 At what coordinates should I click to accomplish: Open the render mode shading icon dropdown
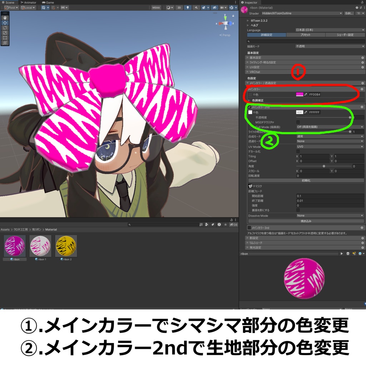(x=168, y=7)
